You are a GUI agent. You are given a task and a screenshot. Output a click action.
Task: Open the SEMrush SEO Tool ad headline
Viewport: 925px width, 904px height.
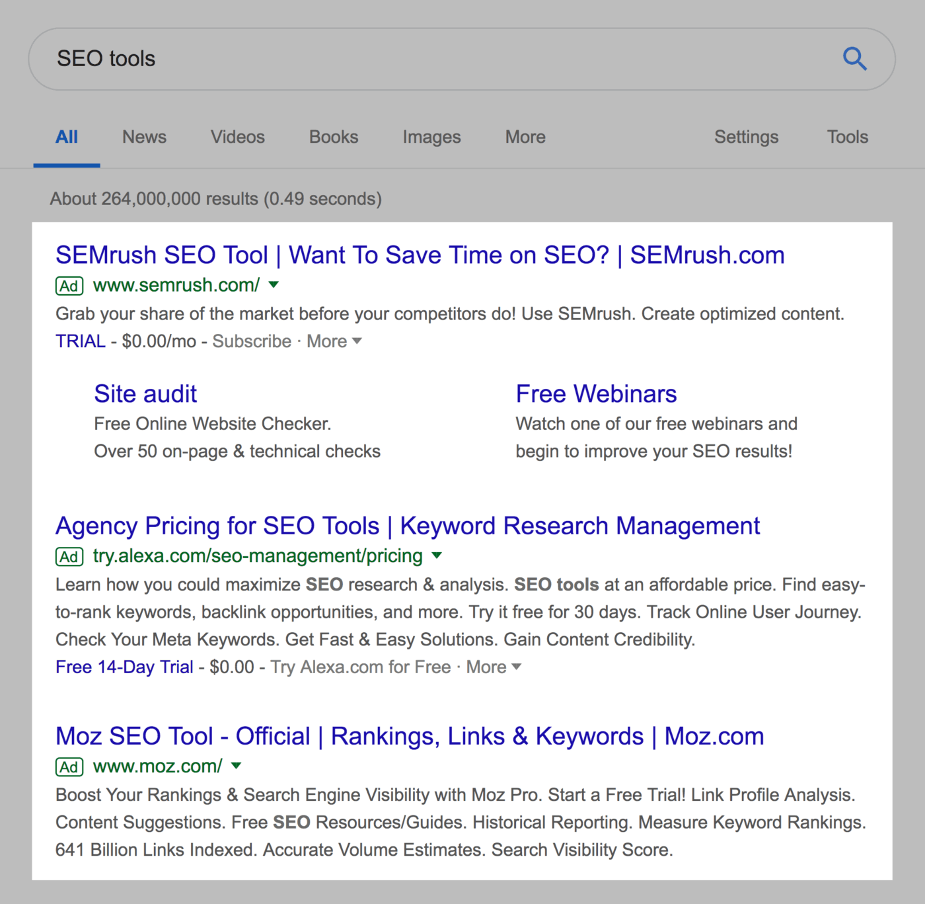tap(420, 255)
